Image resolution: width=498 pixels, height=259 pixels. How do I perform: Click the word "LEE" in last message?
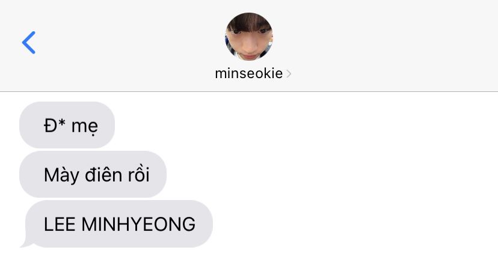tap(60, 224)
